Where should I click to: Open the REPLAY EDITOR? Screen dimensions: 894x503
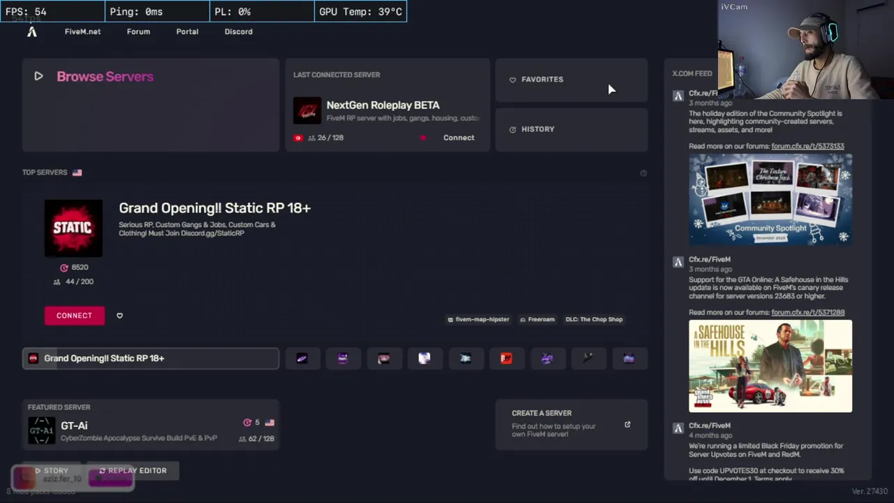(133, 471)
